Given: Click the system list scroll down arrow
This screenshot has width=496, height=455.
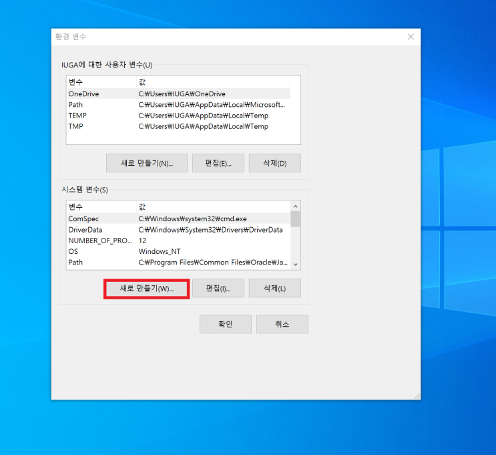Looking at the screenshot, I should point(296,264).
